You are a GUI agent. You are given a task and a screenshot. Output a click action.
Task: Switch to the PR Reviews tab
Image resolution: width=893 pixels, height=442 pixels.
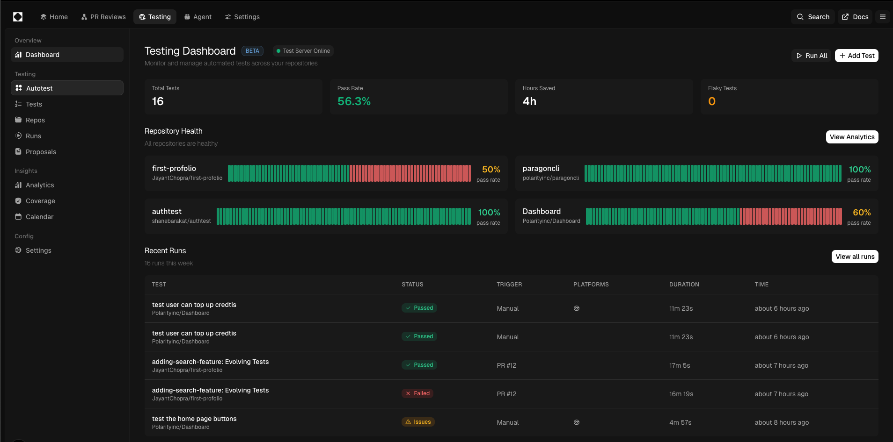coord(103,17)
